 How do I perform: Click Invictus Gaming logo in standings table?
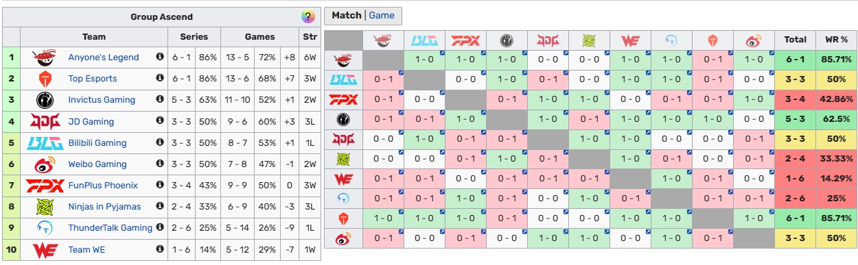point(45,100)
